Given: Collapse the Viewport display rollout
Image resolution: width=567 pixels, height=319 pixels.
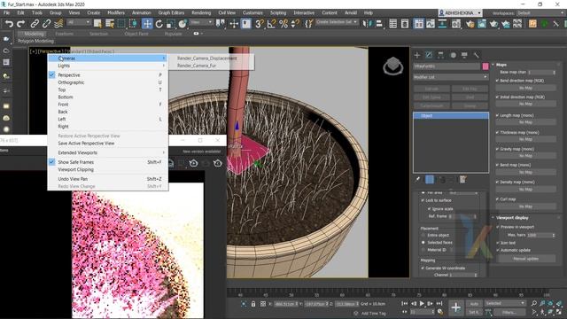Looking at the screenshot, I should 512,218.
